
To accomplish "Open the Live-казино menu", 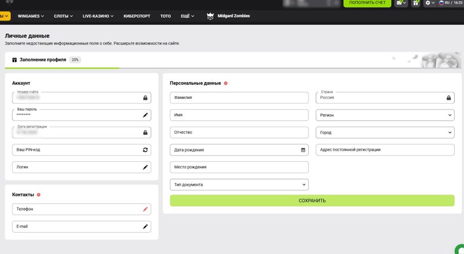I will (97, 16).
